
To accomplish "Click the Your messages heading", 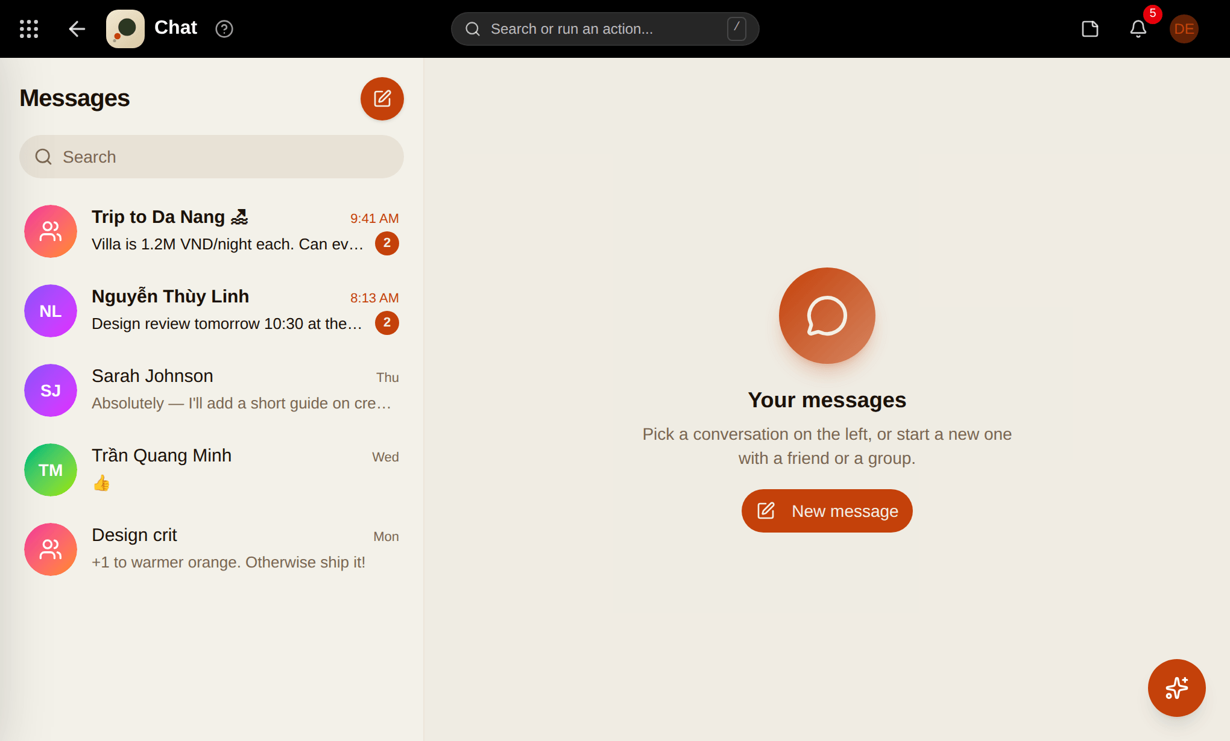I will 827,400.
